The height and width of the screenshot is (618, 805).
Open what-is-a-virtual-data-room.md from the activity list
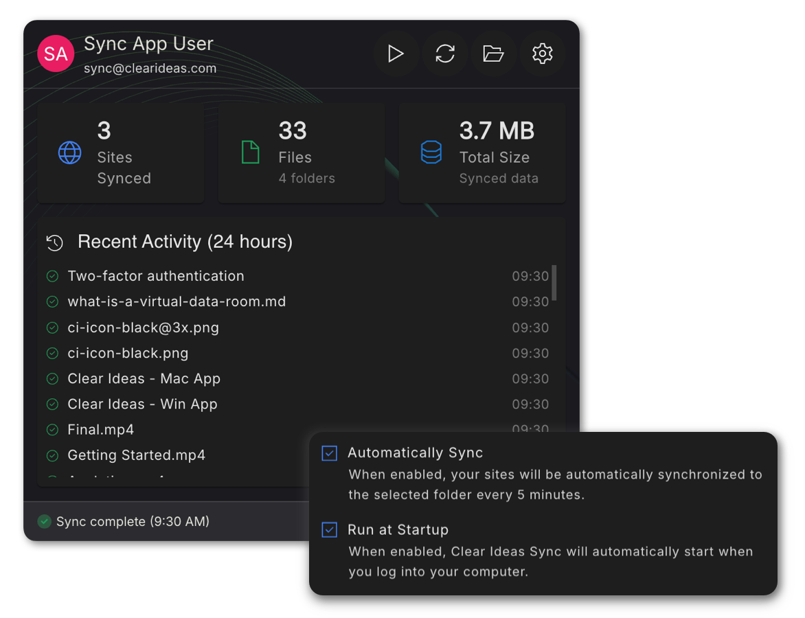coord(177,301)
